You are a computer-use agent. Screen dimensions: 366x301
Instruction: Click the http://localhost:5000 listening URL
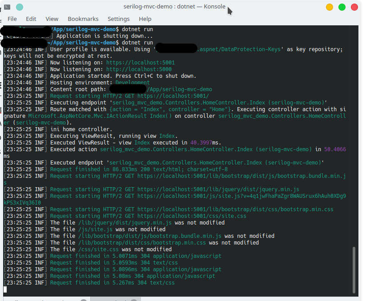click(x=139, y=69)
